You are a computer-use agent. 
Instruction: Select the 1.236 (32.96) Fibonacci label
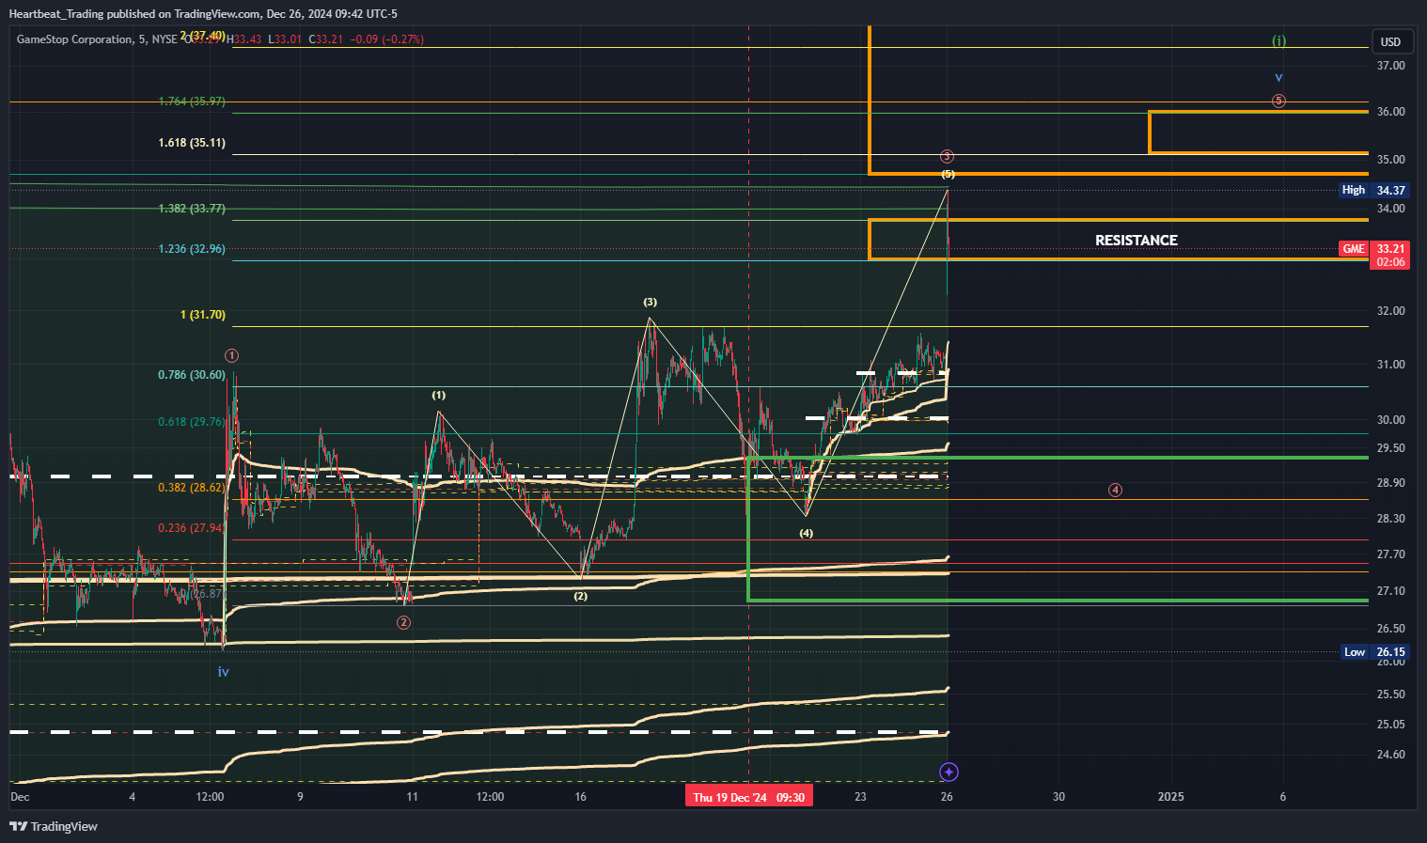192,249
